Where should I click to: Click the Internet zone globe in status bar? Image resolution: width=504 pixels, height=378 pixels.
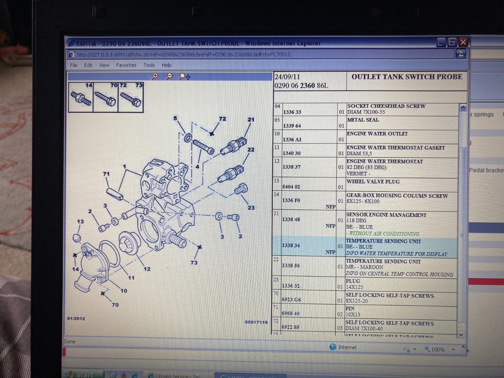(333, 347)
